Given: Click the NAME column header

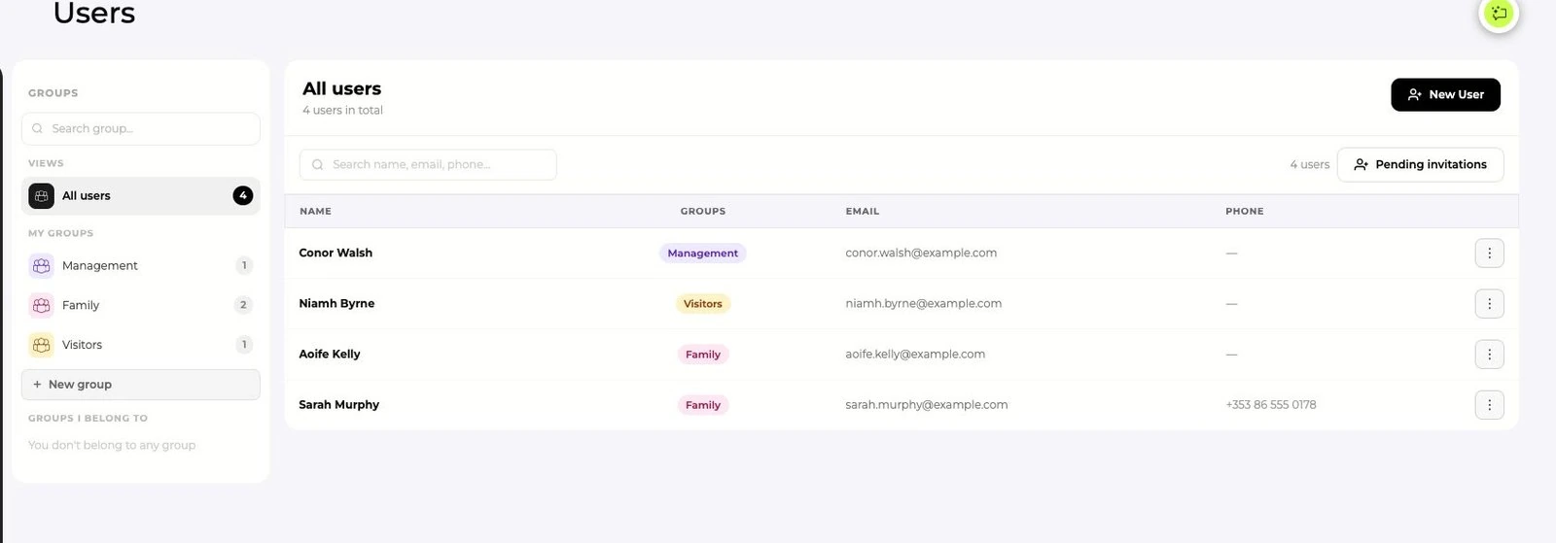Looking at the screenshot, I should pyautogui.click(x=315, y=212).
